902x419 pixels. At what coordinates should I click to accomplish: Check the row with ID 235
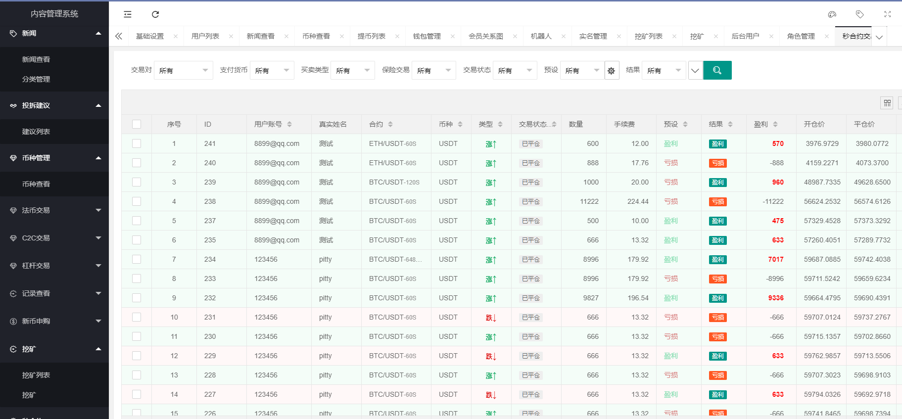(137, 240)
